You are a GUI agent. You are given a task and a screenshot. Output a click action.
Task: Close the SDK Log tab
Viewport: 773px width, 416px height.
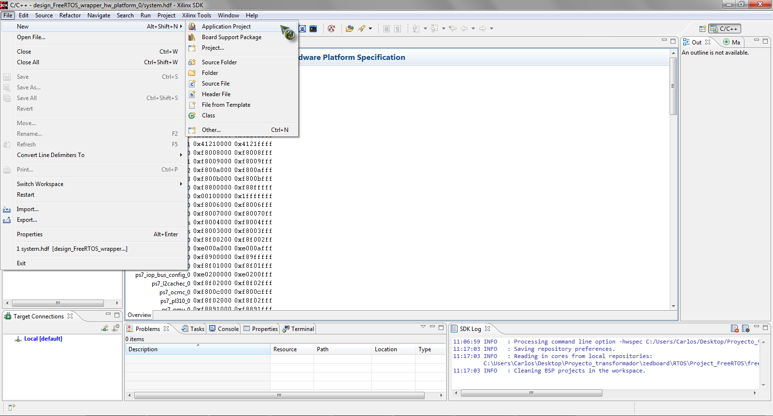487,329
